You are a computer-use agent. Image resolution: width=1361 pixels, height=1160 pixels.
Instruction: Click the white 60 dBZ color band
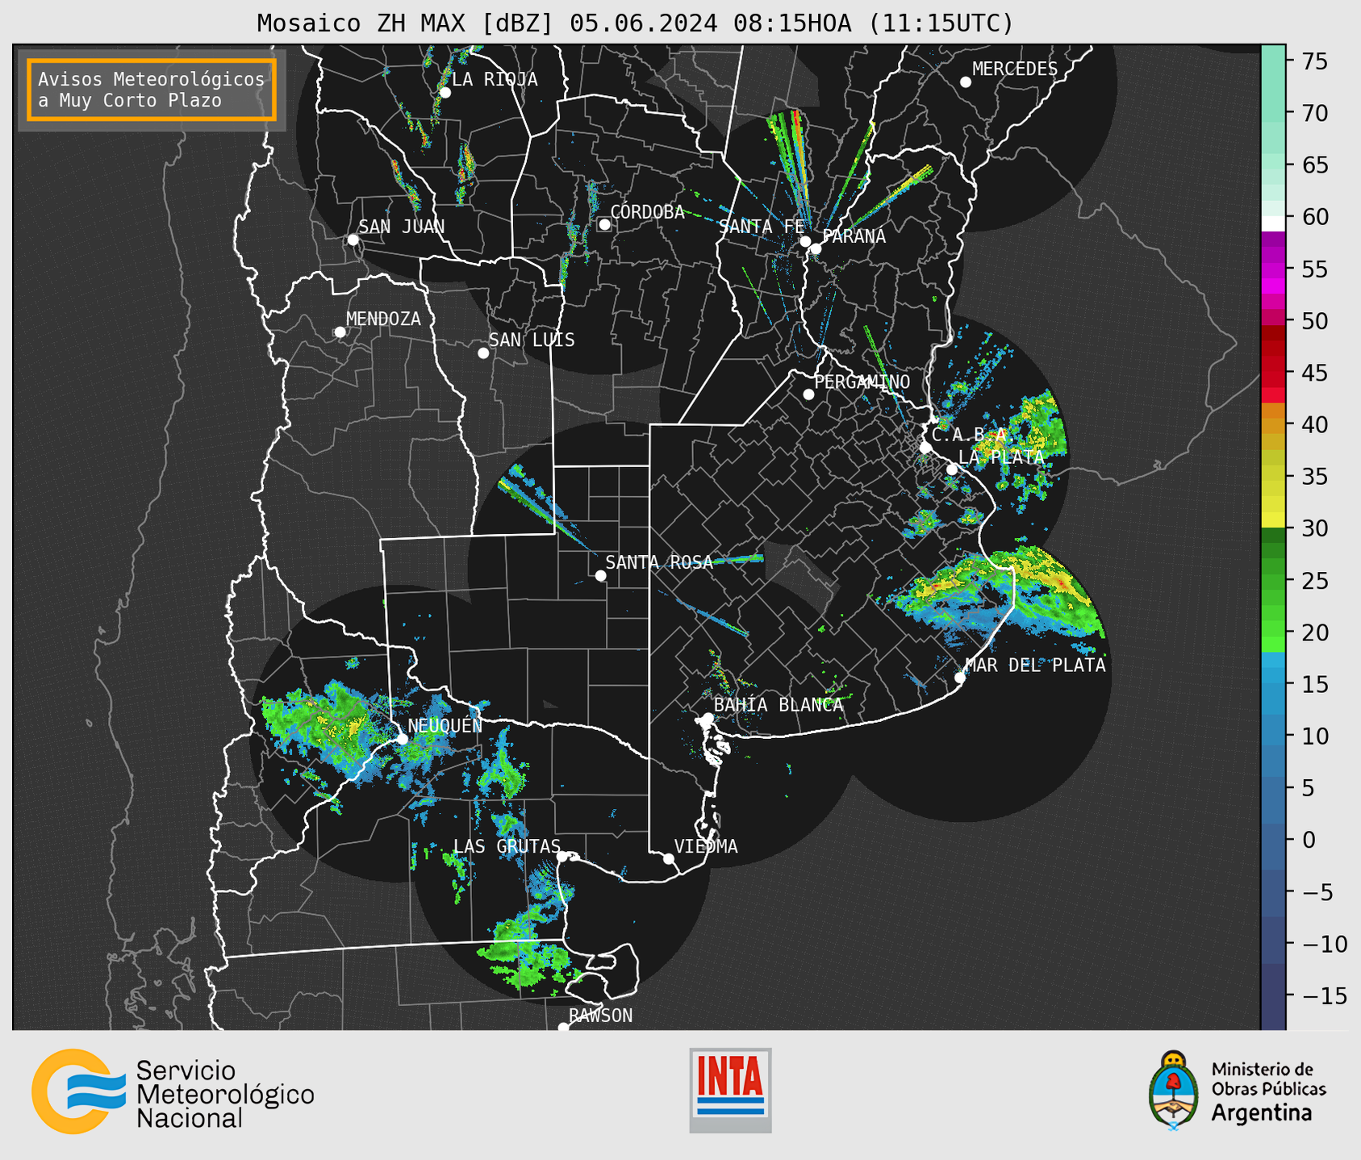point(1273,223)
